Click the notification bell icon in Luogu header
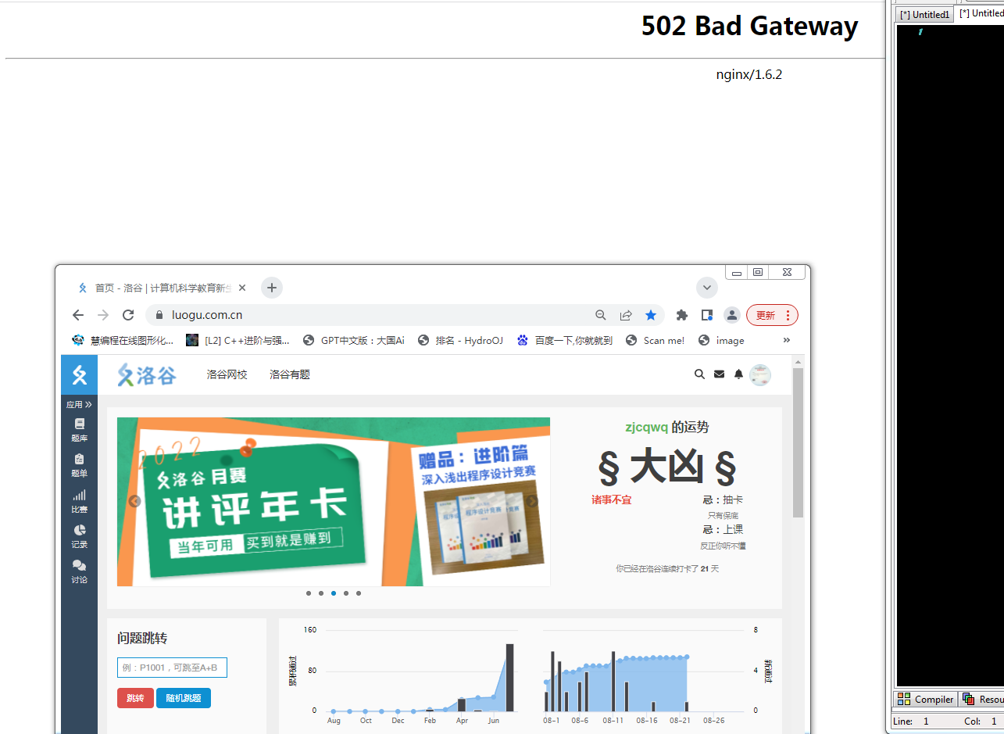 coord(738,374)
